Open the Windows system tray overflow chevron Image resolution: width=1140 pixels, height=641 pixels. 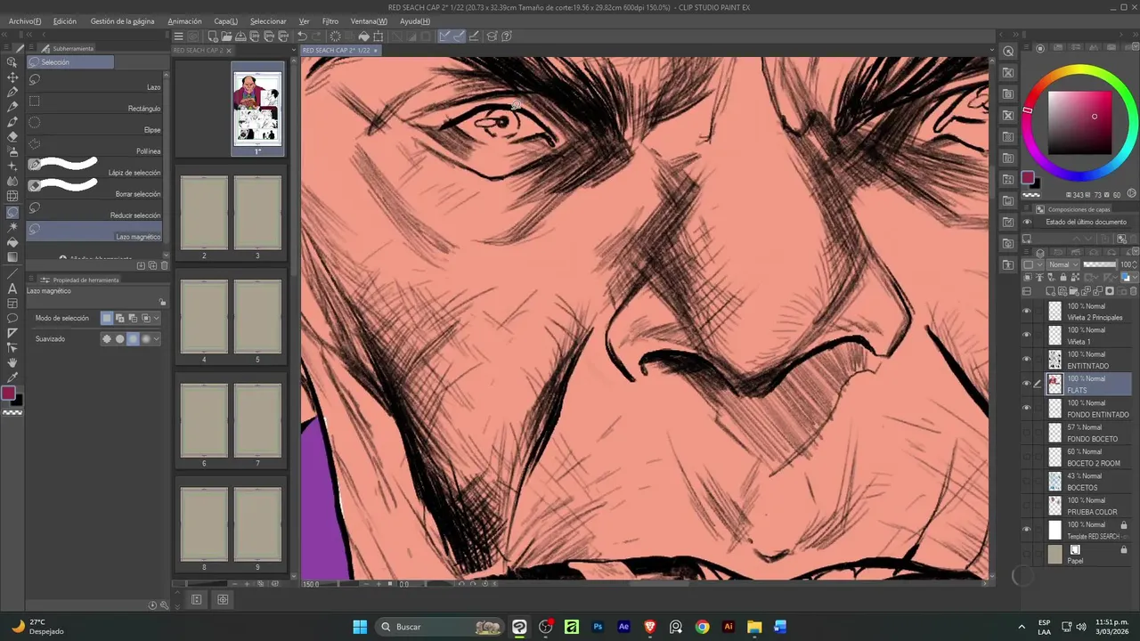pyautogui.click(x=1022, y=627)
